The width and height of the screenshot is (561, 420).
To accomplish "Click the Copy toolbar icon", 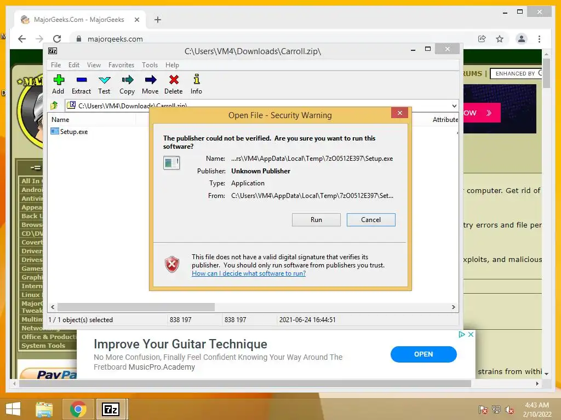I will (127, 80).
